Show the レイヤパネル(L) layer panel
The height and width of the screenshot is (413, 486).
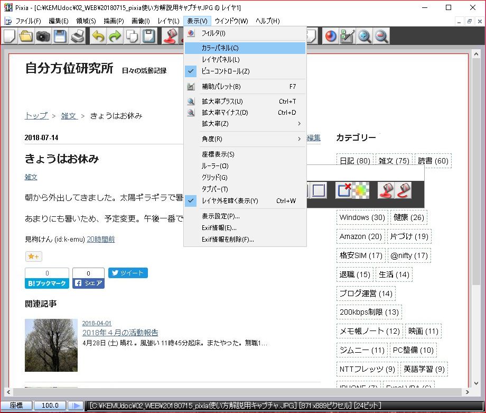(x=245, y=60)
